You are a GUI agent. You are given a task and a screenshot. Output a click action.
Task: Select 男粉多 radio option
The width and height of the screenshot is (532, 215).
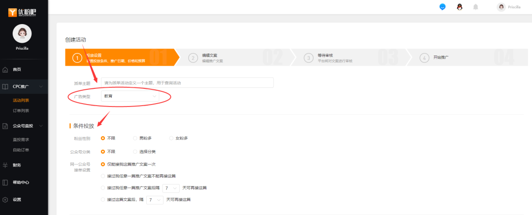(135, 138)
